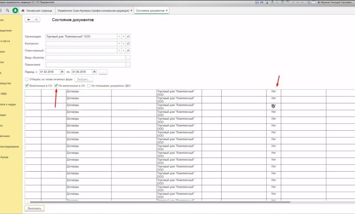
Task: Open calendar picker for period start date
Action: (62, 72)
